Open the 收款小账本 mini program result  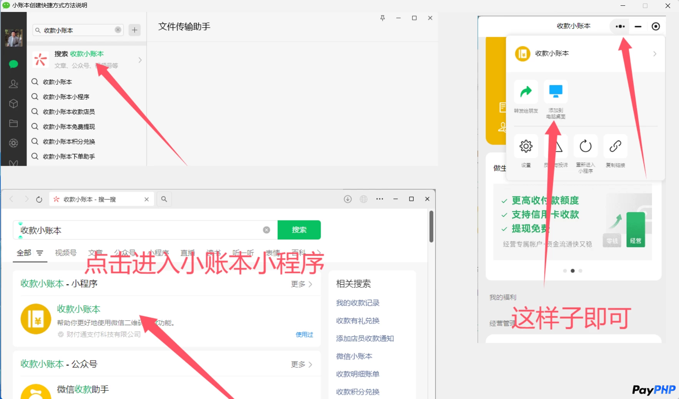pos(79,309)
